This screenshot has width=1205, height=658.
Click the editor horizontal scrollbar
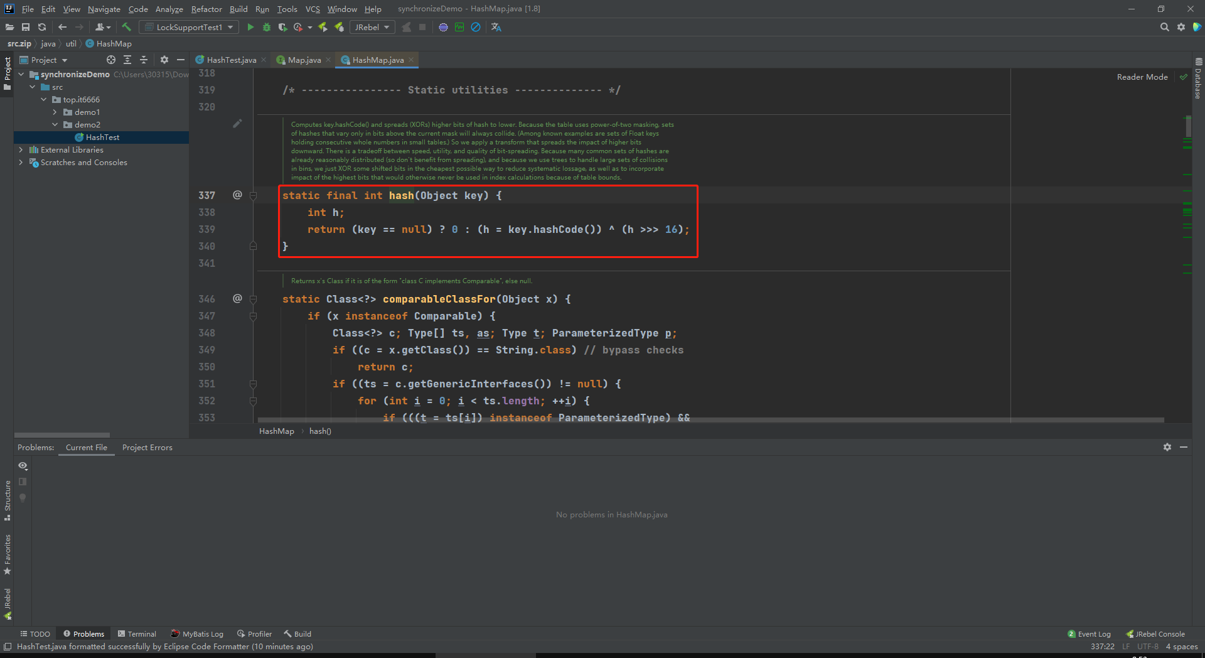point(710,419)
